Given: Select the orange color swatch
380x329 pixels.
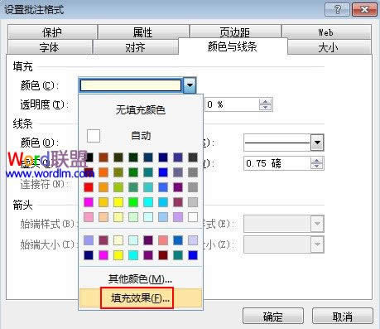Looking at the screenshot, I should [x=103, y=172].
